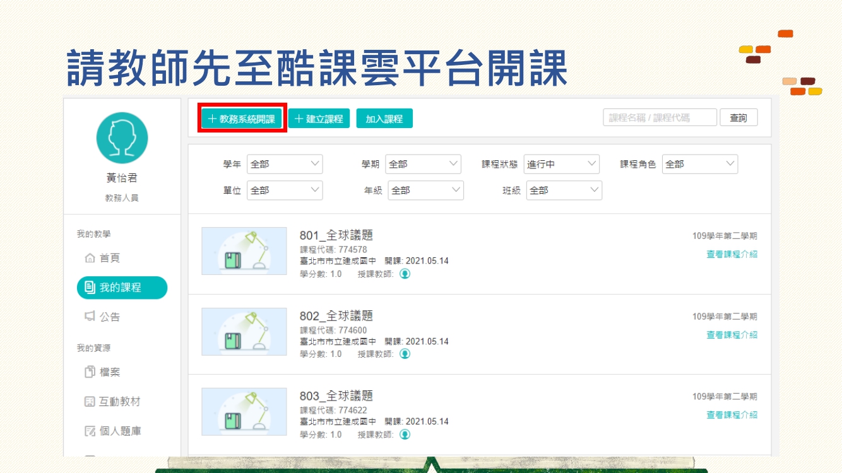Viewport: 842px width, 473px height.
Task: Click instructor avatar icon for 803_全球議題
Action: point(405,434)
